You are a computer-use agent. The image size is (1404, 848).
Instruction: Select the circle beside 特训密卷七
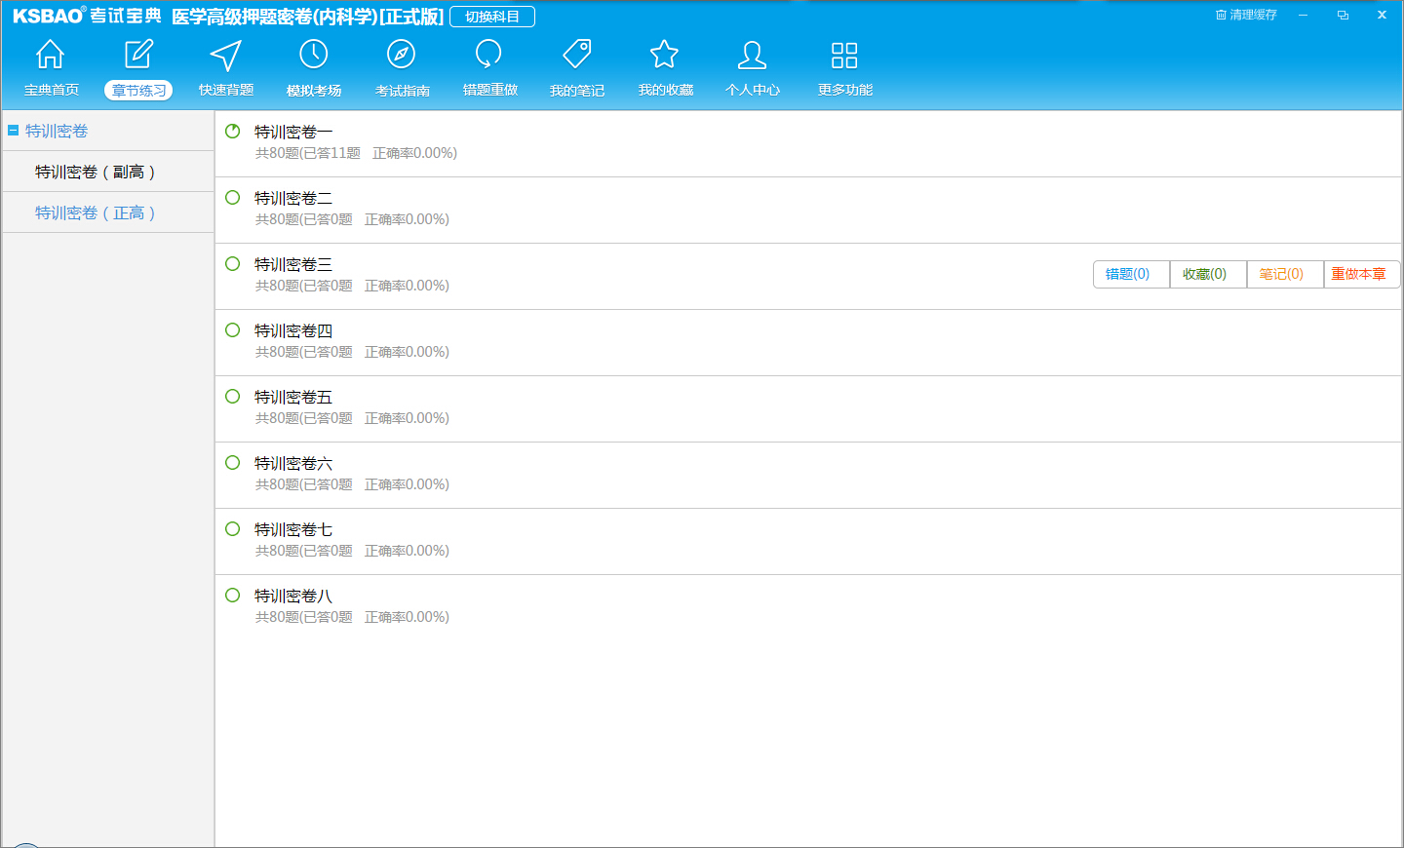pos(232,528)
